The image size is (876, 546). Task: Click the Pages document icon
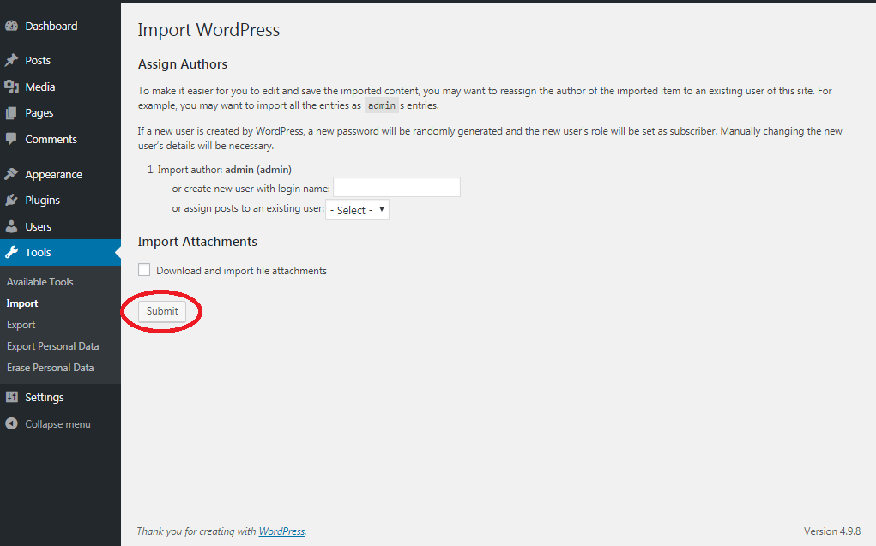point(11,113)
